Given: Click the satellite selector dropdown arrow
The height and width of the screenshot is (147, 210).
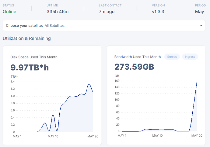Looking at the screenshot, I should pyautogui.click(x=201, y=26).
